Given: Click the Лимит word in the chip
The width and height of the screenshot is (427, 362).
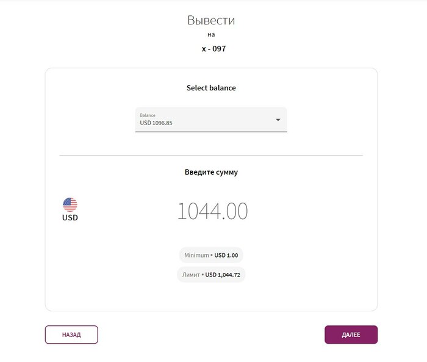Looking at the screenshot, I should coord(191,275).
